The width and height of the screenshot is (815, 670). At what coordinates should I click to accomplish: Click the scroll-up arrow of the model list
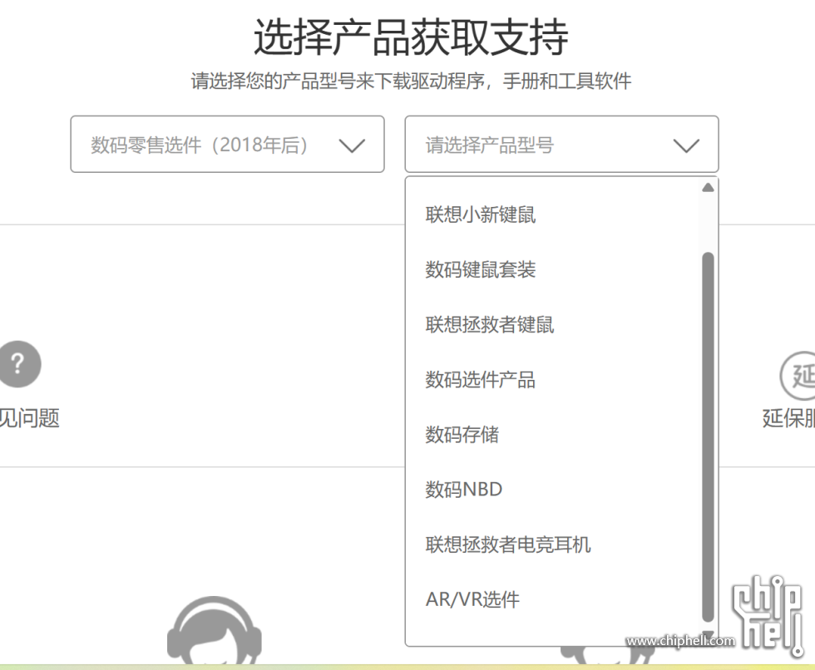708,188
